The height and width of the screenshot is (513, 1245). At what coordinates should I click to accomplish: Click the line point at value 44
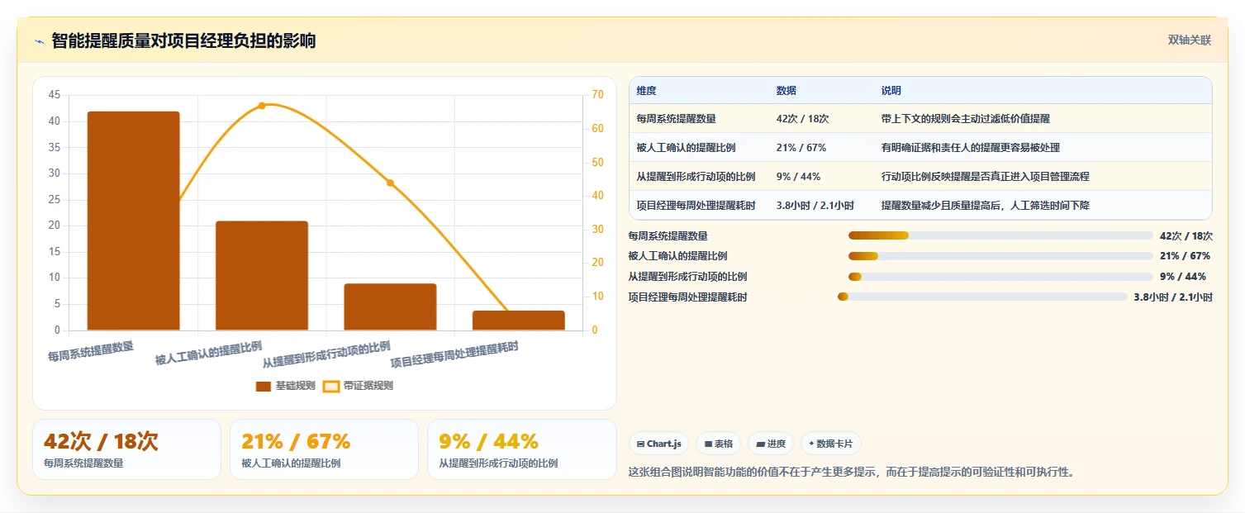point(390,183)
